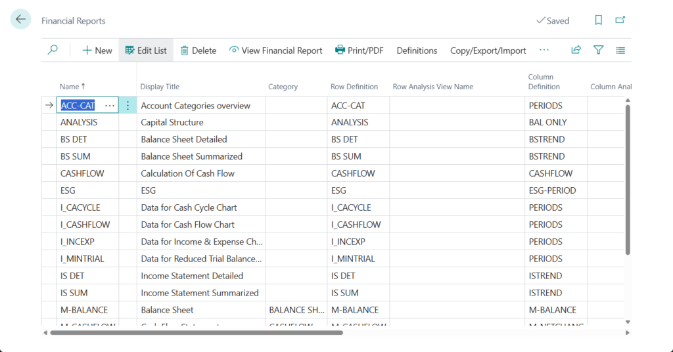This screenshot has height=352, width=673.
Task: Open page in new window icon
Action: pyautogui.click(x=620, y=20)
